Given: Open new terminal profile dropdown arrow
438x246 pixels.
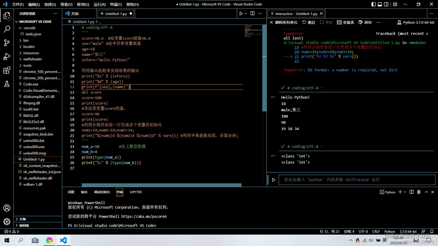Looking at the screenshot, I should (405, 192).
